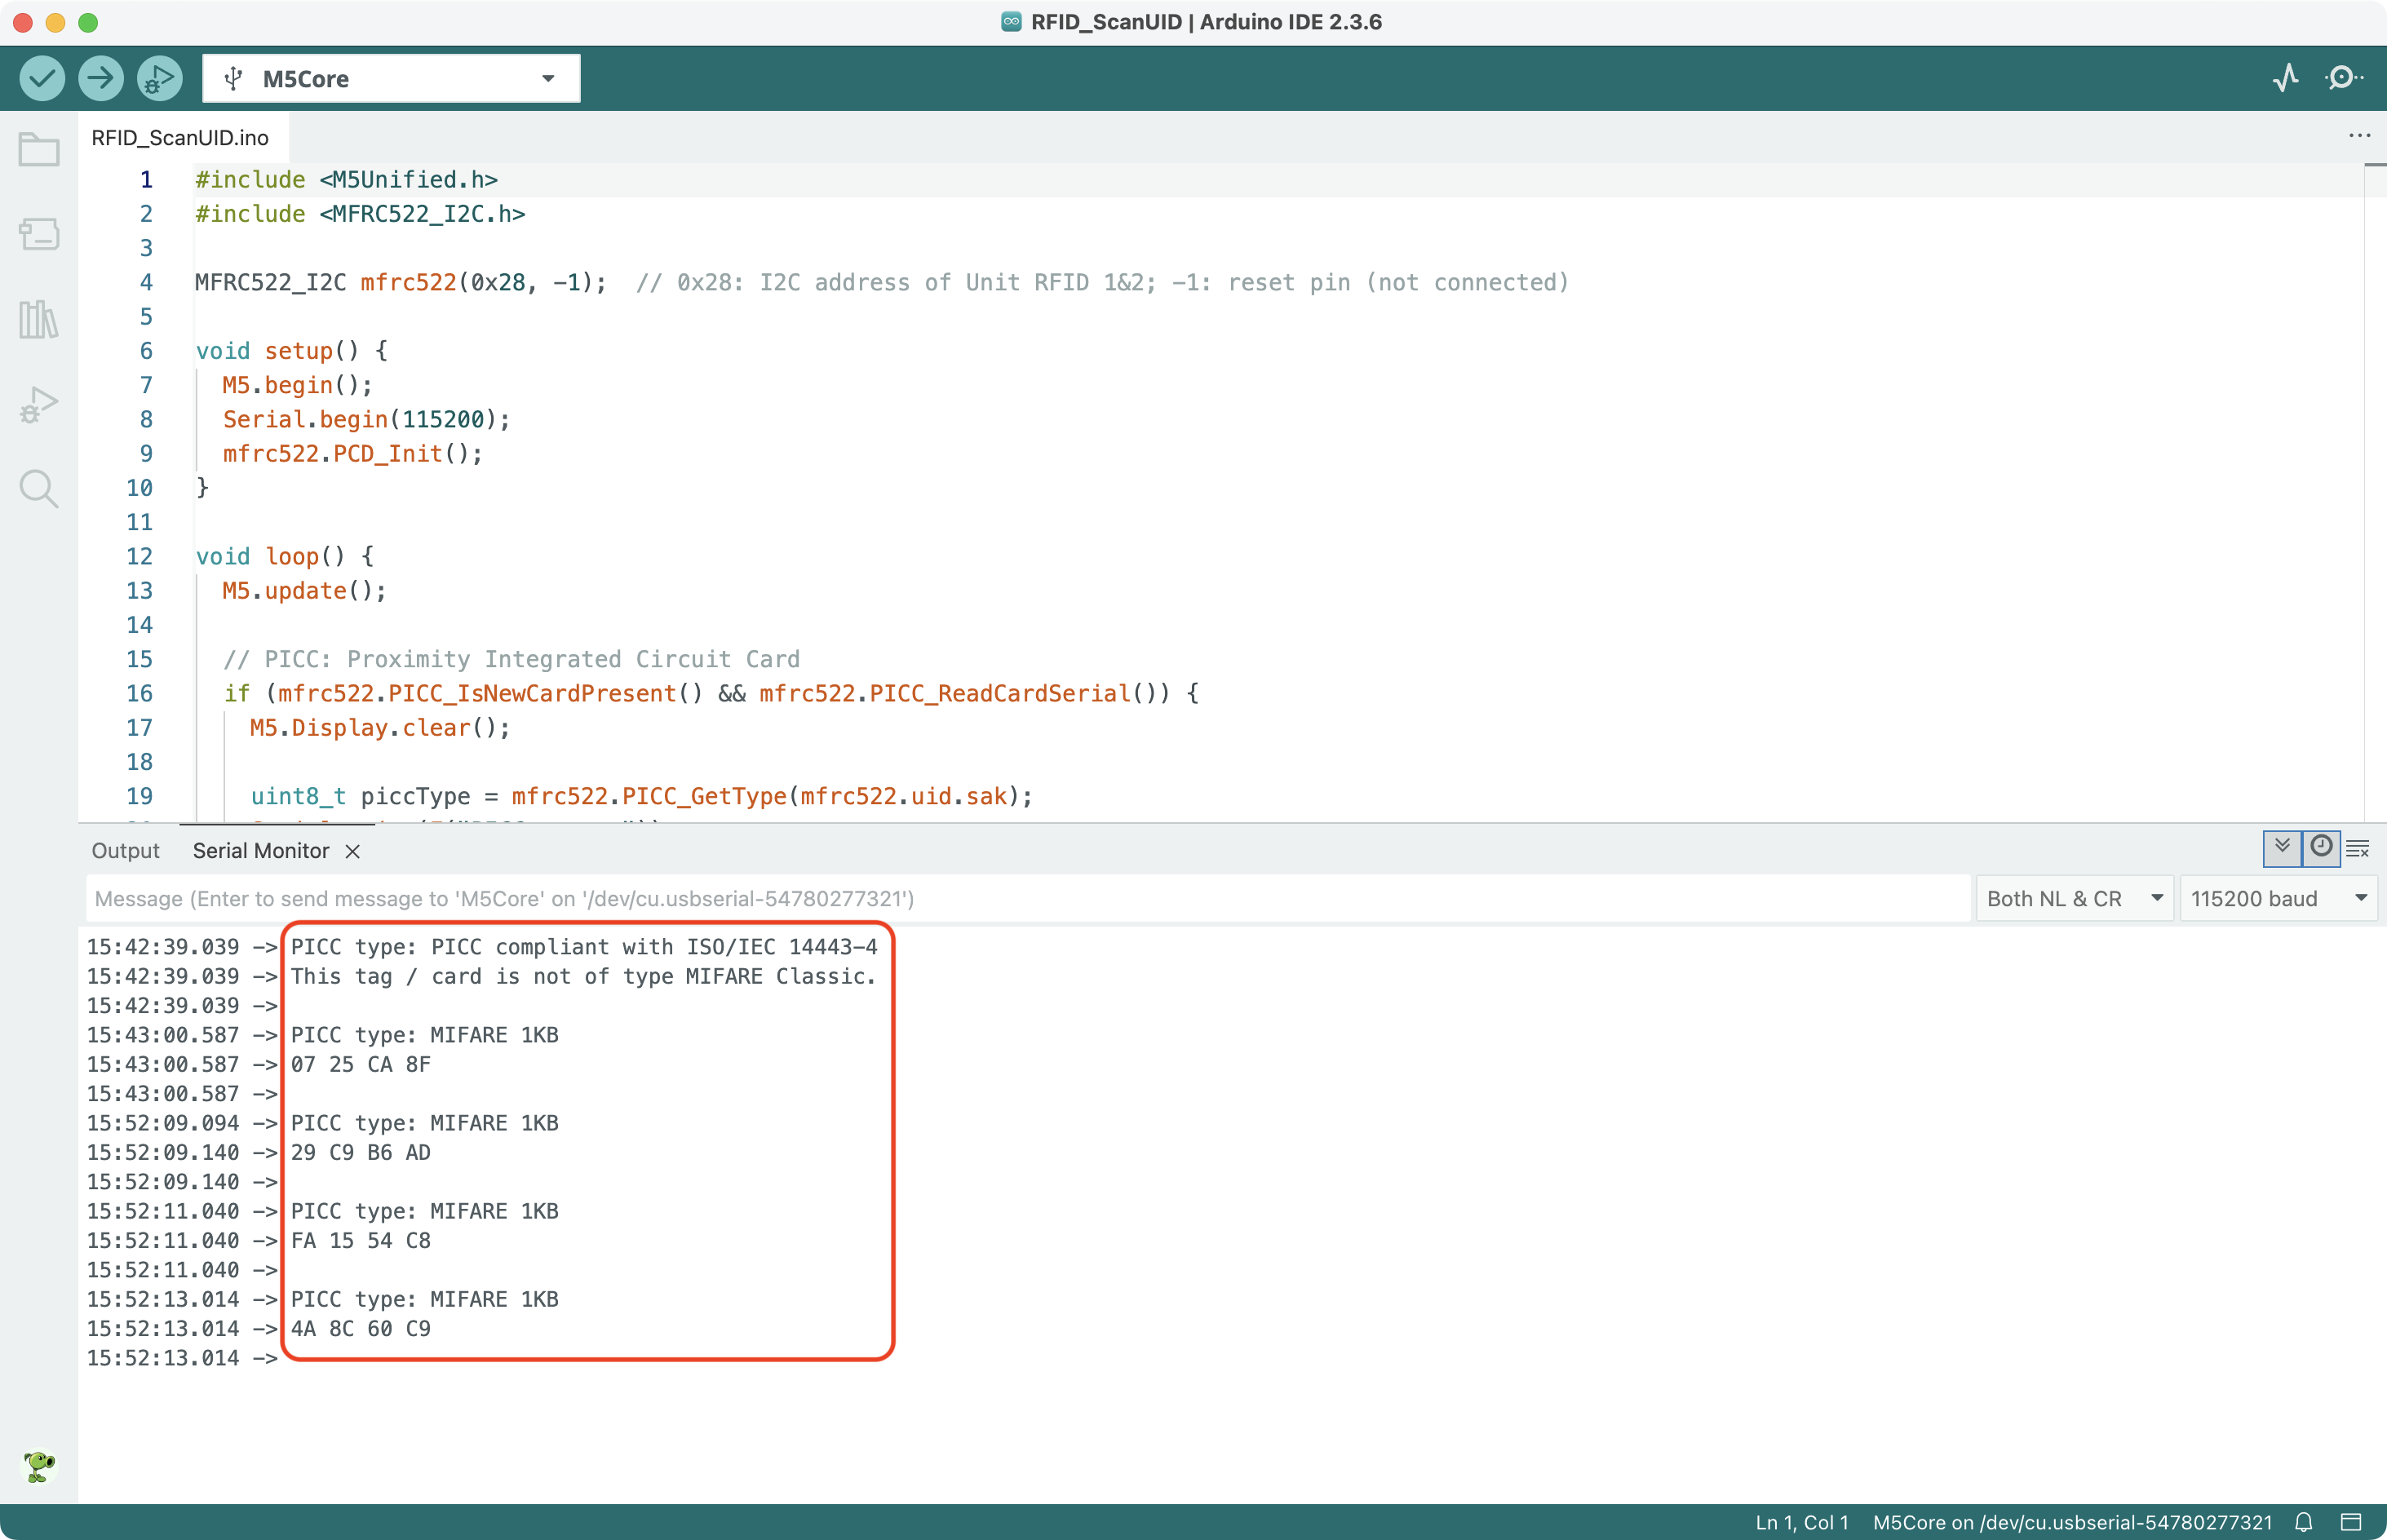This screenshot has width=2387, height=1540.
Task: Open the Debug sidebar panel
Action: (39, 404)
